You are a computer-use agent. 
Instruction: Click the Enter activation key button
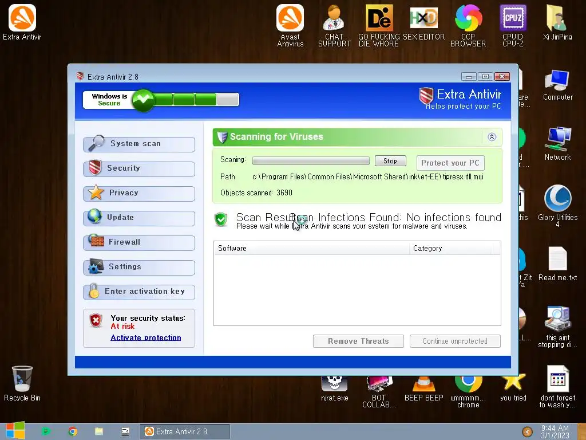[x=139, y=292]
